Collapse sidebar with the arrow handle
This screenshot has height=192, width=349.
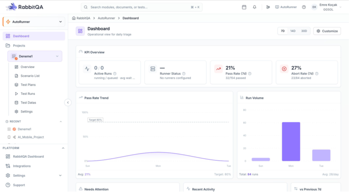coord(68,103)
